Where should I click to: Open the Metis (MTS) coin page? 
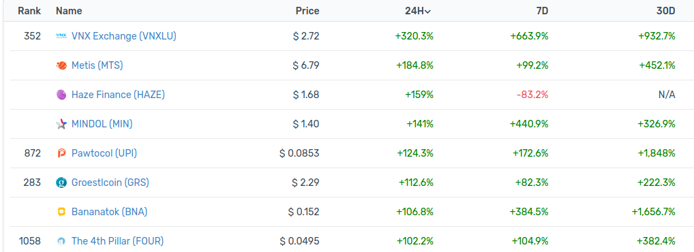pos(97,65)
